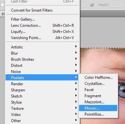The height and width of the screenshot is (124, 125).
Task: Click the swap width and height icon
Action: tap(92, 5)
